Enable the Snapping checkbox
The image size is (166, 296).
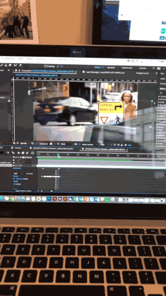pyautogui.click(x=45, y=66)
